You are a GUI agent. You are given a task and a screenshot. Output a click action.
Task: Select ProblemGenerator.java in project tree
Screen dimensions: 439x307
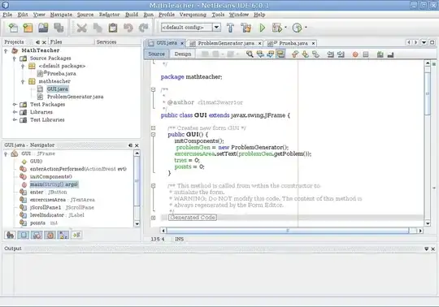click(75, 97)
